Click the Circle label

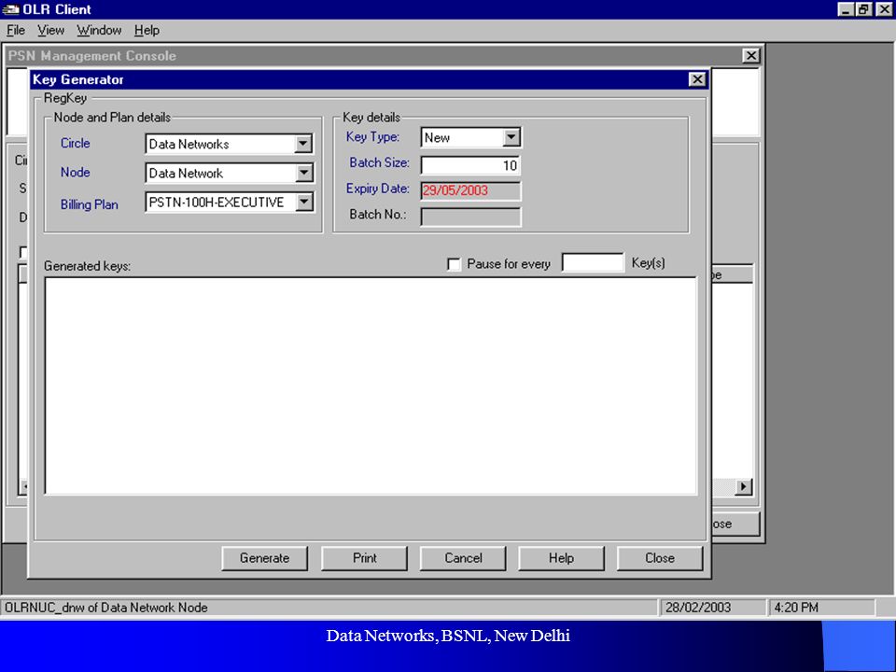point(76,144)
